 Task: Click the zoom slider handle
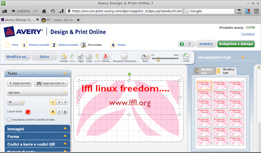pyautogui.click(x=158, y=59)
